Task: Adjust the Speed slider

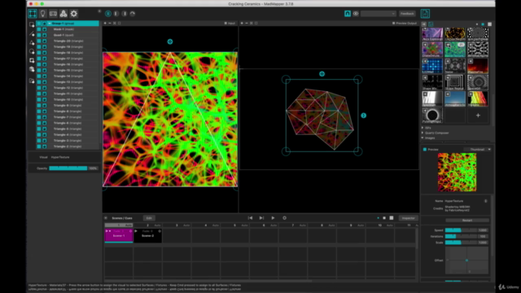Action: (x=462, y=230)
